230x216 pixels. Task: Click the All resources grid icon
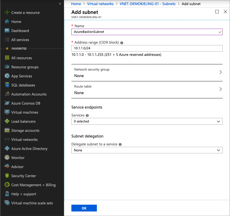click(x=7, y=58)
